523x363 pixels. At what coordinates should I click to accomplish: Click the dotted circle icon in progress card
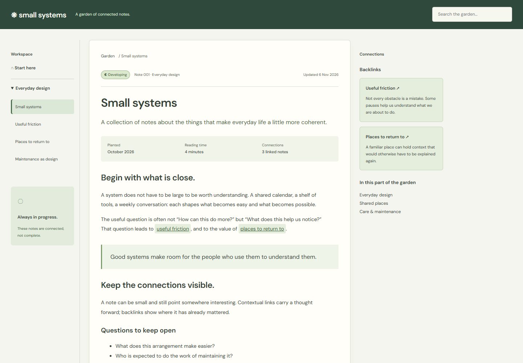pos(20,201)
